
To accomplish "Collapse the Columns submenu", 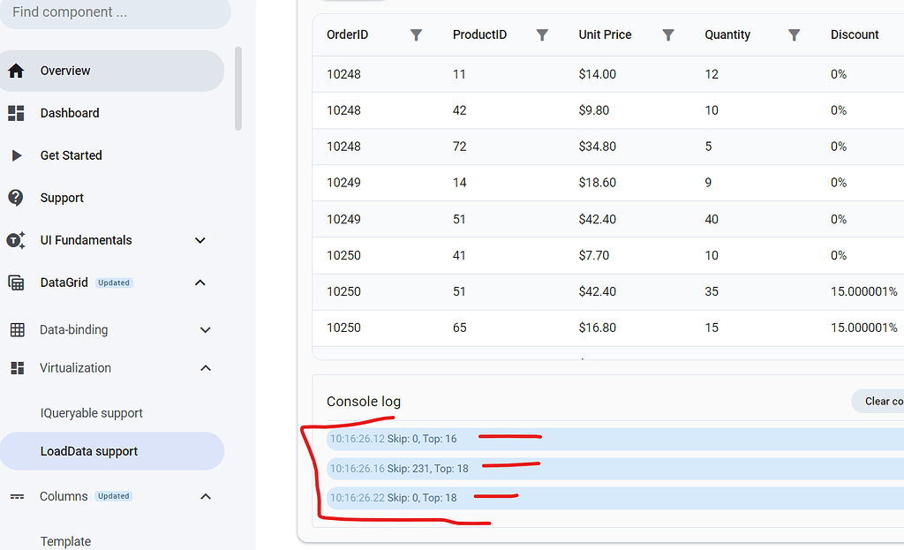I will (205, 497).
